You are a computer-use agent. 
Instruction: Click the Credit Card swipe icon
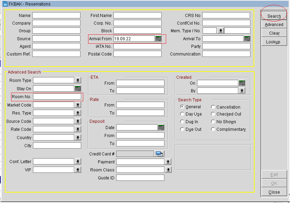(159, 154)
